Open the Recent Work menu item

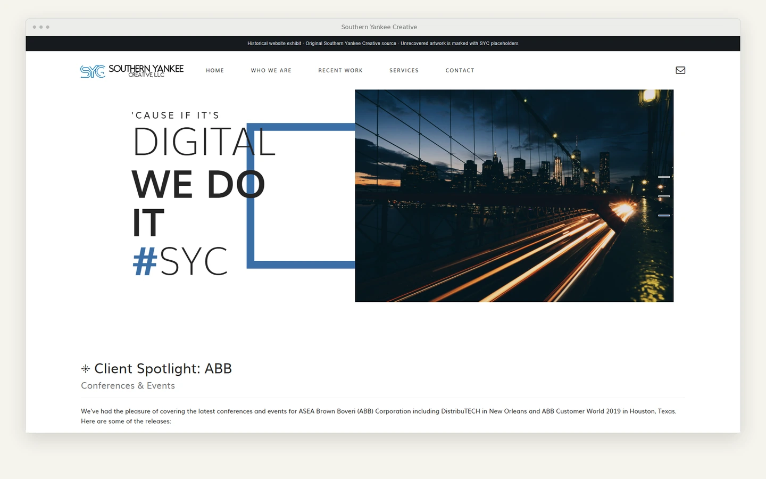click(x=340, y=70)
